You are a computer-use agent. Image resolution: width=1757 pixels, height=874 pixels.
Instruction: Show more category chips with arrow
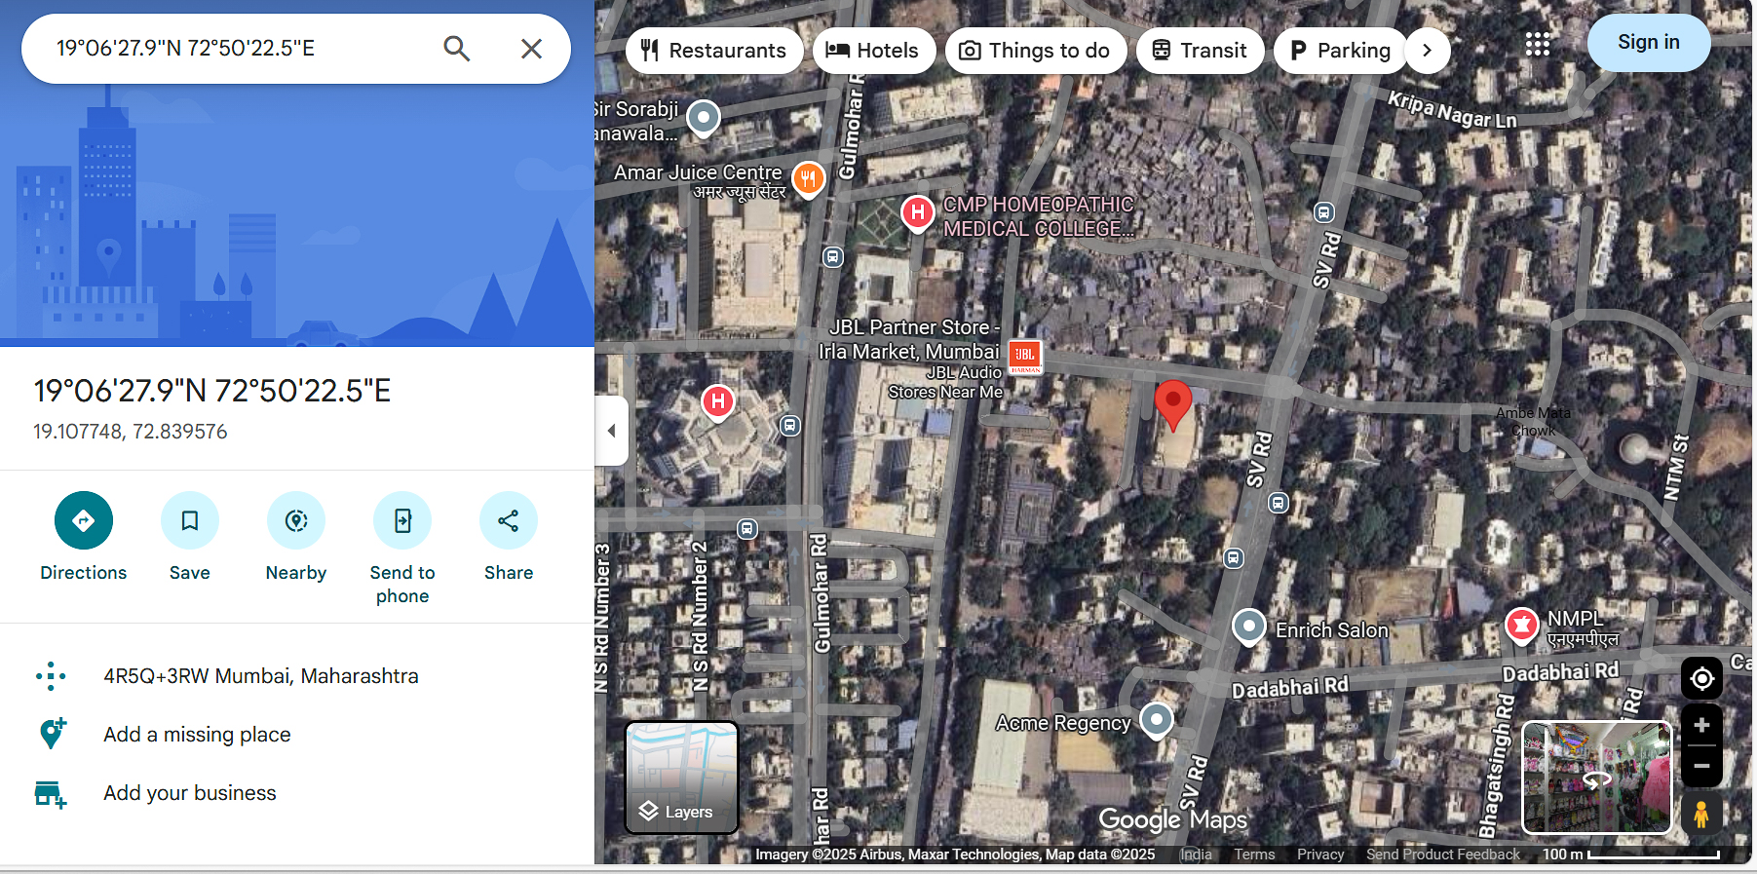(x=1428, y=51)
